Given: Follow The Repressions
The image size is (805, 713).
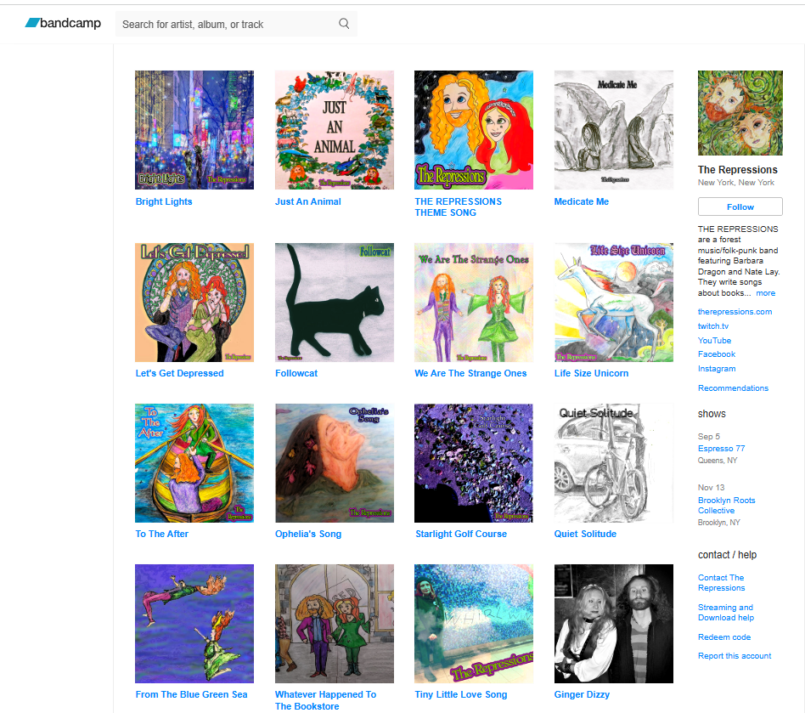Looking at the screenshot, I should coord(740,207).
